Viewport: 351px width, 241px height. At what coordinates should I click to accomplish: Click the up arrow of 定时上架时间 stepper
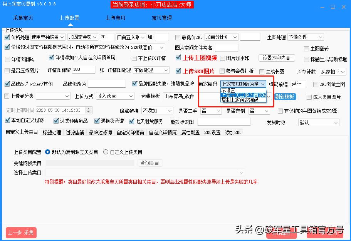(x=88, y=109)
